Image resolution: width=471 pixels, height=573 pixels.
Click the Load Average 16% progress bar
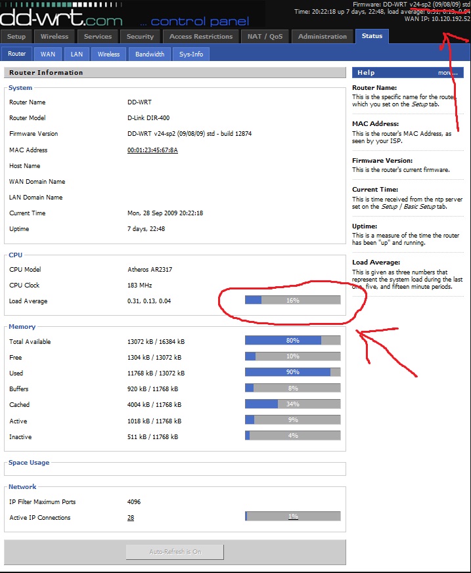(x=292, y=300)
